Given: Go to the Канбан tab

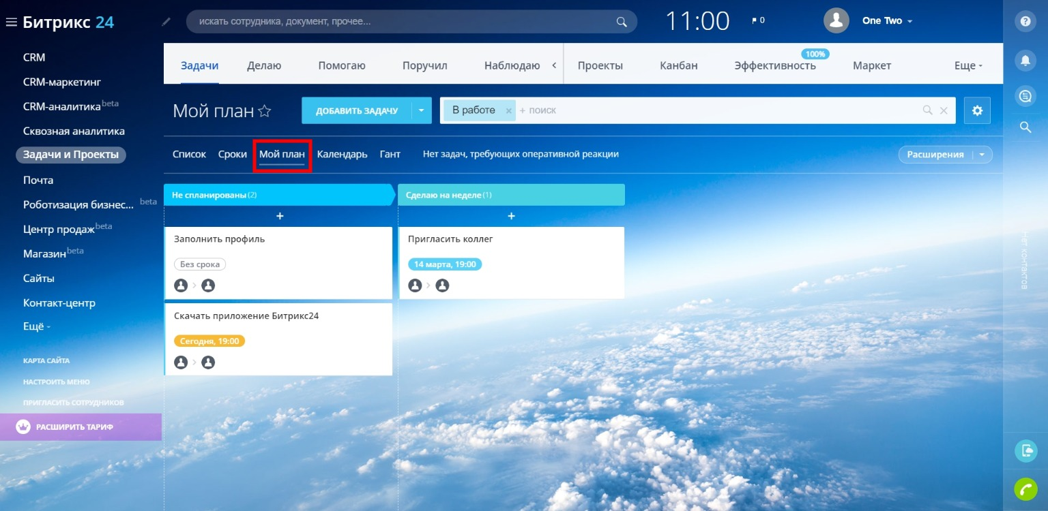Looking at the screenshot, I should click(679, 65).
